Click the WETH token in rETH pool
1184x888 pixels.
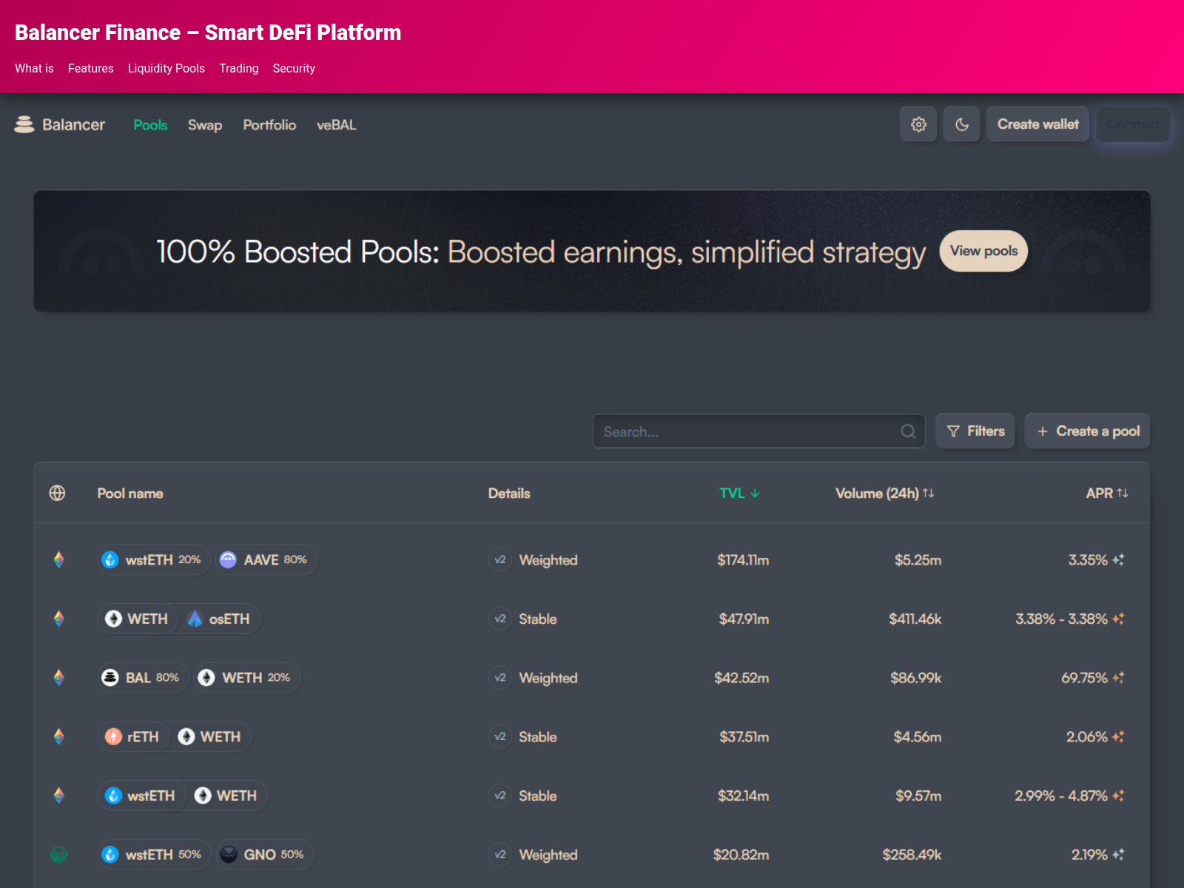tap(210, 737)
